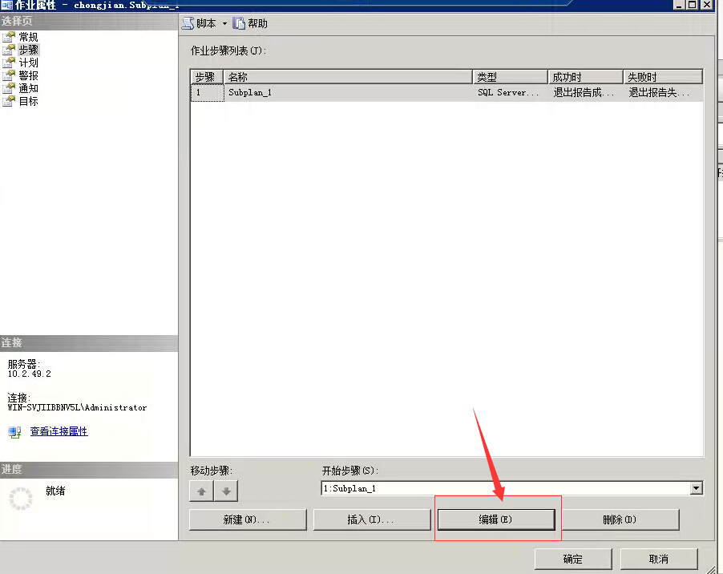Minimize the 作业属性 window
This screenshot has height=574, width=723.
[678, 5]
